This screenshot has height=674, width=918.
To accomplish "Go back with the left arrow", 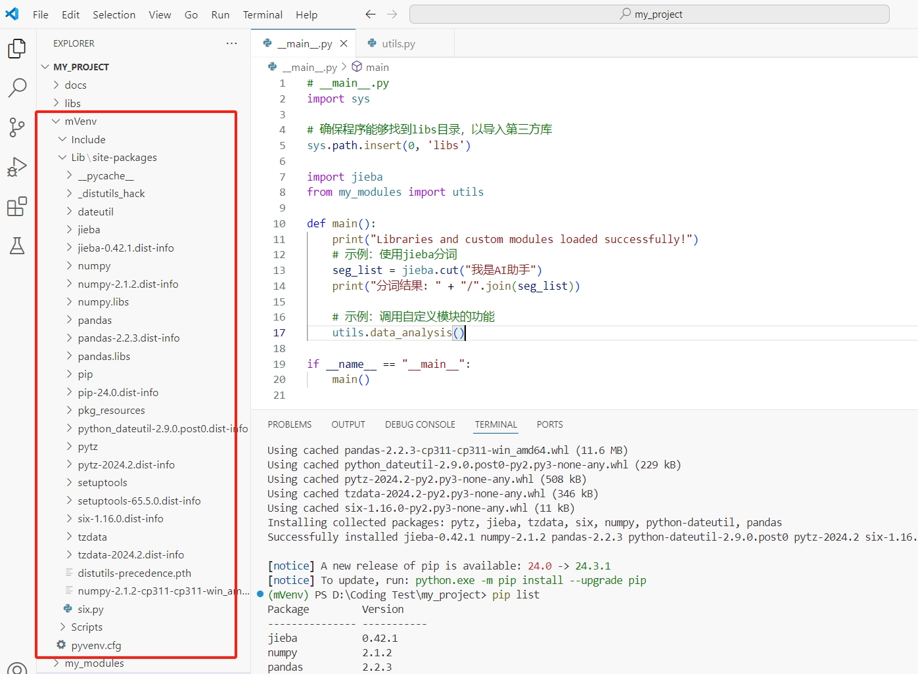I will (371, 14).
